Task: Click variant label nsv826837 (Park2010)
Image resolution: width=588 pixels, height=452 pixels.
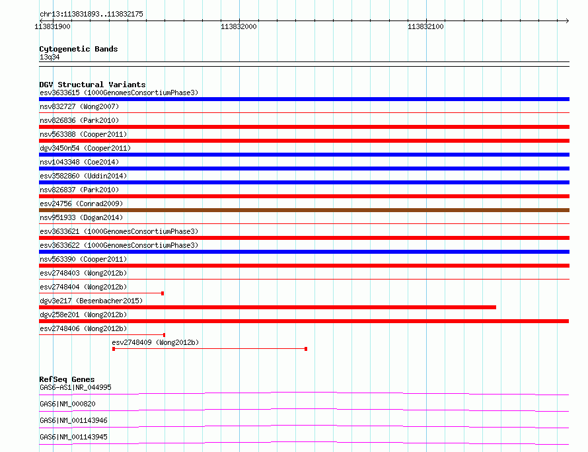Action: pyautogui.click(x=79, y=190)
